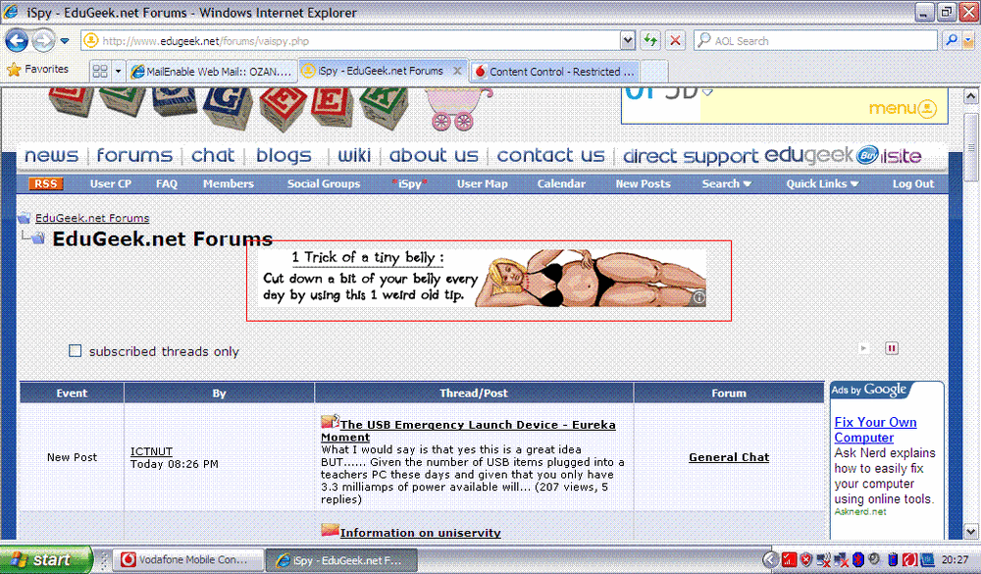Open the New Posts navbar link

pyautogui.click(x=643, y=183)
